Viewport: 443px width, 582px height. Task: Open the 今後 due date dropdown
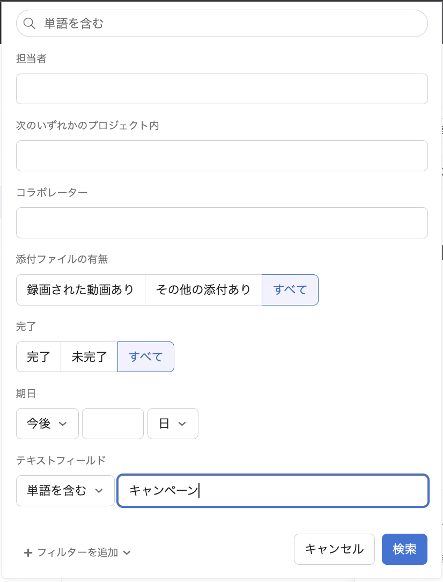47,424
